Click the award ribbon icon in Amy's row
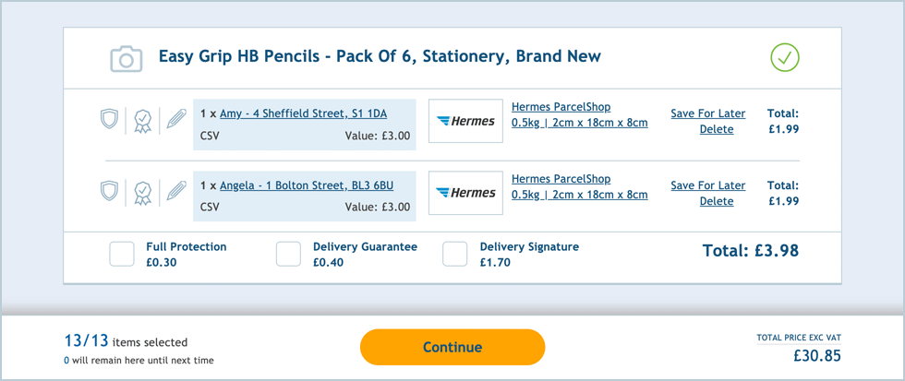 pyautogui.click(x=142, y=121)
